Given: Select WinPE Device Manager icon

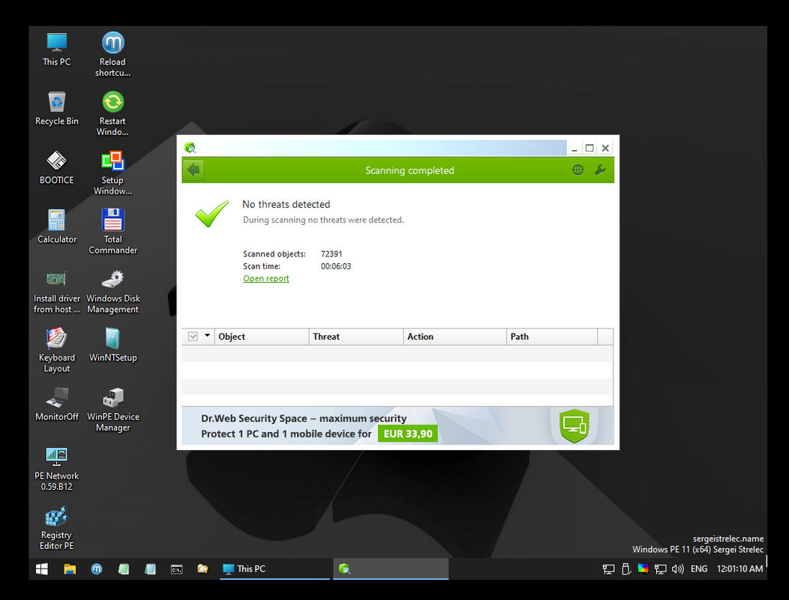Looking at the screenshot, I should [x=112, y=409].
